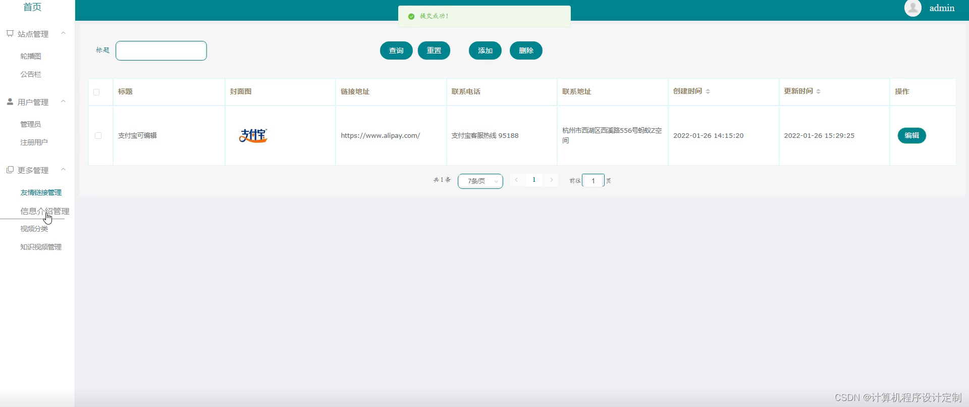Check the 支付宝可编辑 row checkbox

coord(98,135)
